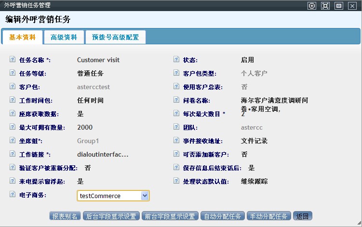Click the 报表别名 button
The width and height of the screenshot is (362, 227).
pyautogui.click(x=65, y=216)
